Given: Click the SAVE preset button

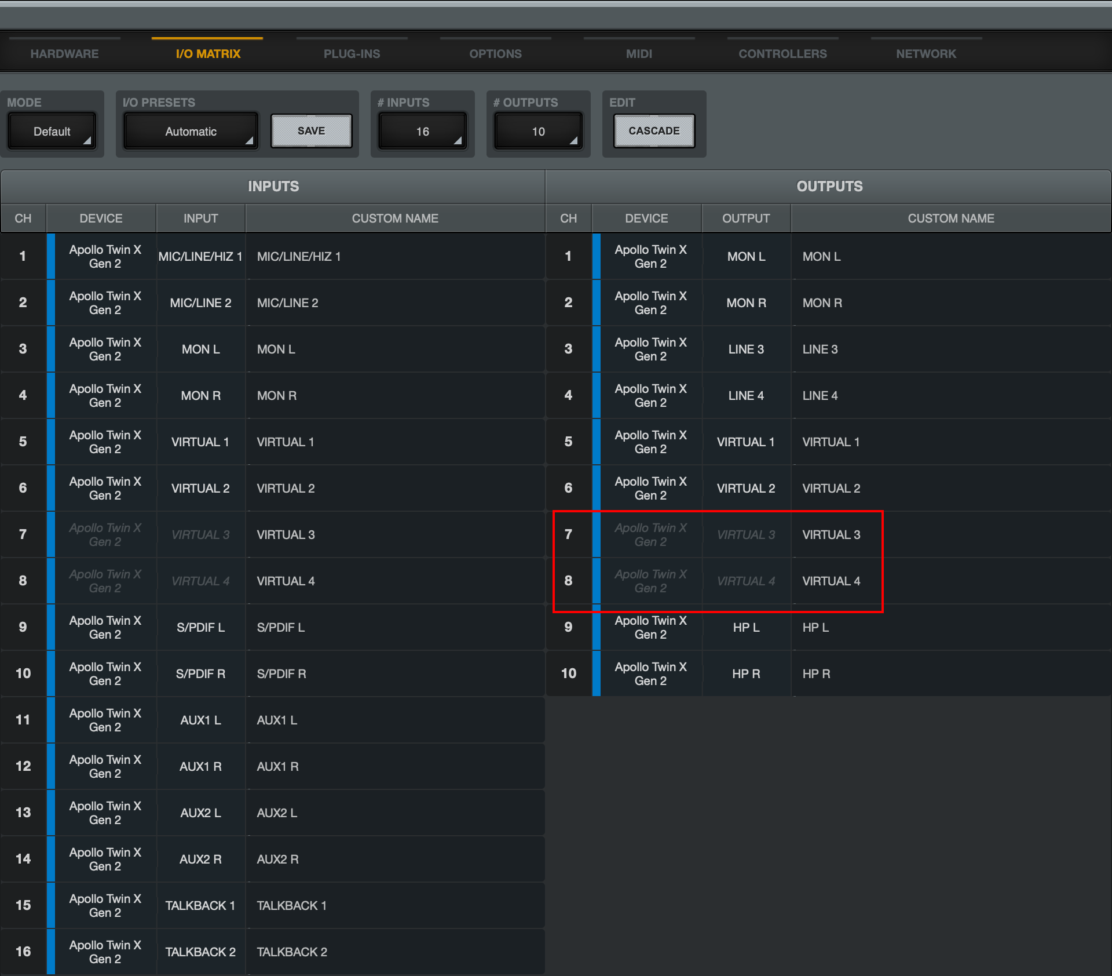Looking at the screenshot, I should (x=311, y=131).
